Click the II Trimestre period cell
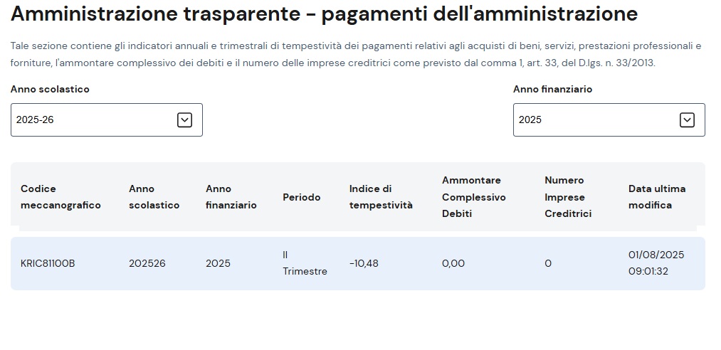721x350 pixels. 305,263
